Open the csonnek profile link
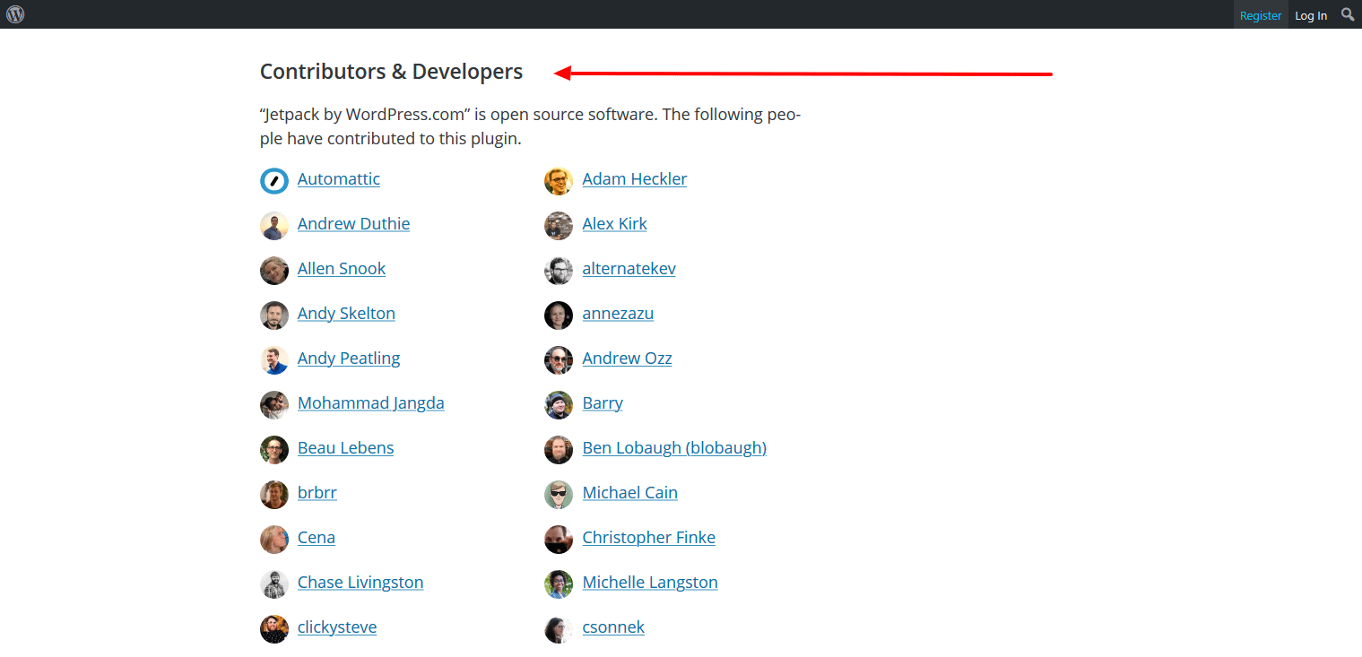1362x657 pixels. 613,627
